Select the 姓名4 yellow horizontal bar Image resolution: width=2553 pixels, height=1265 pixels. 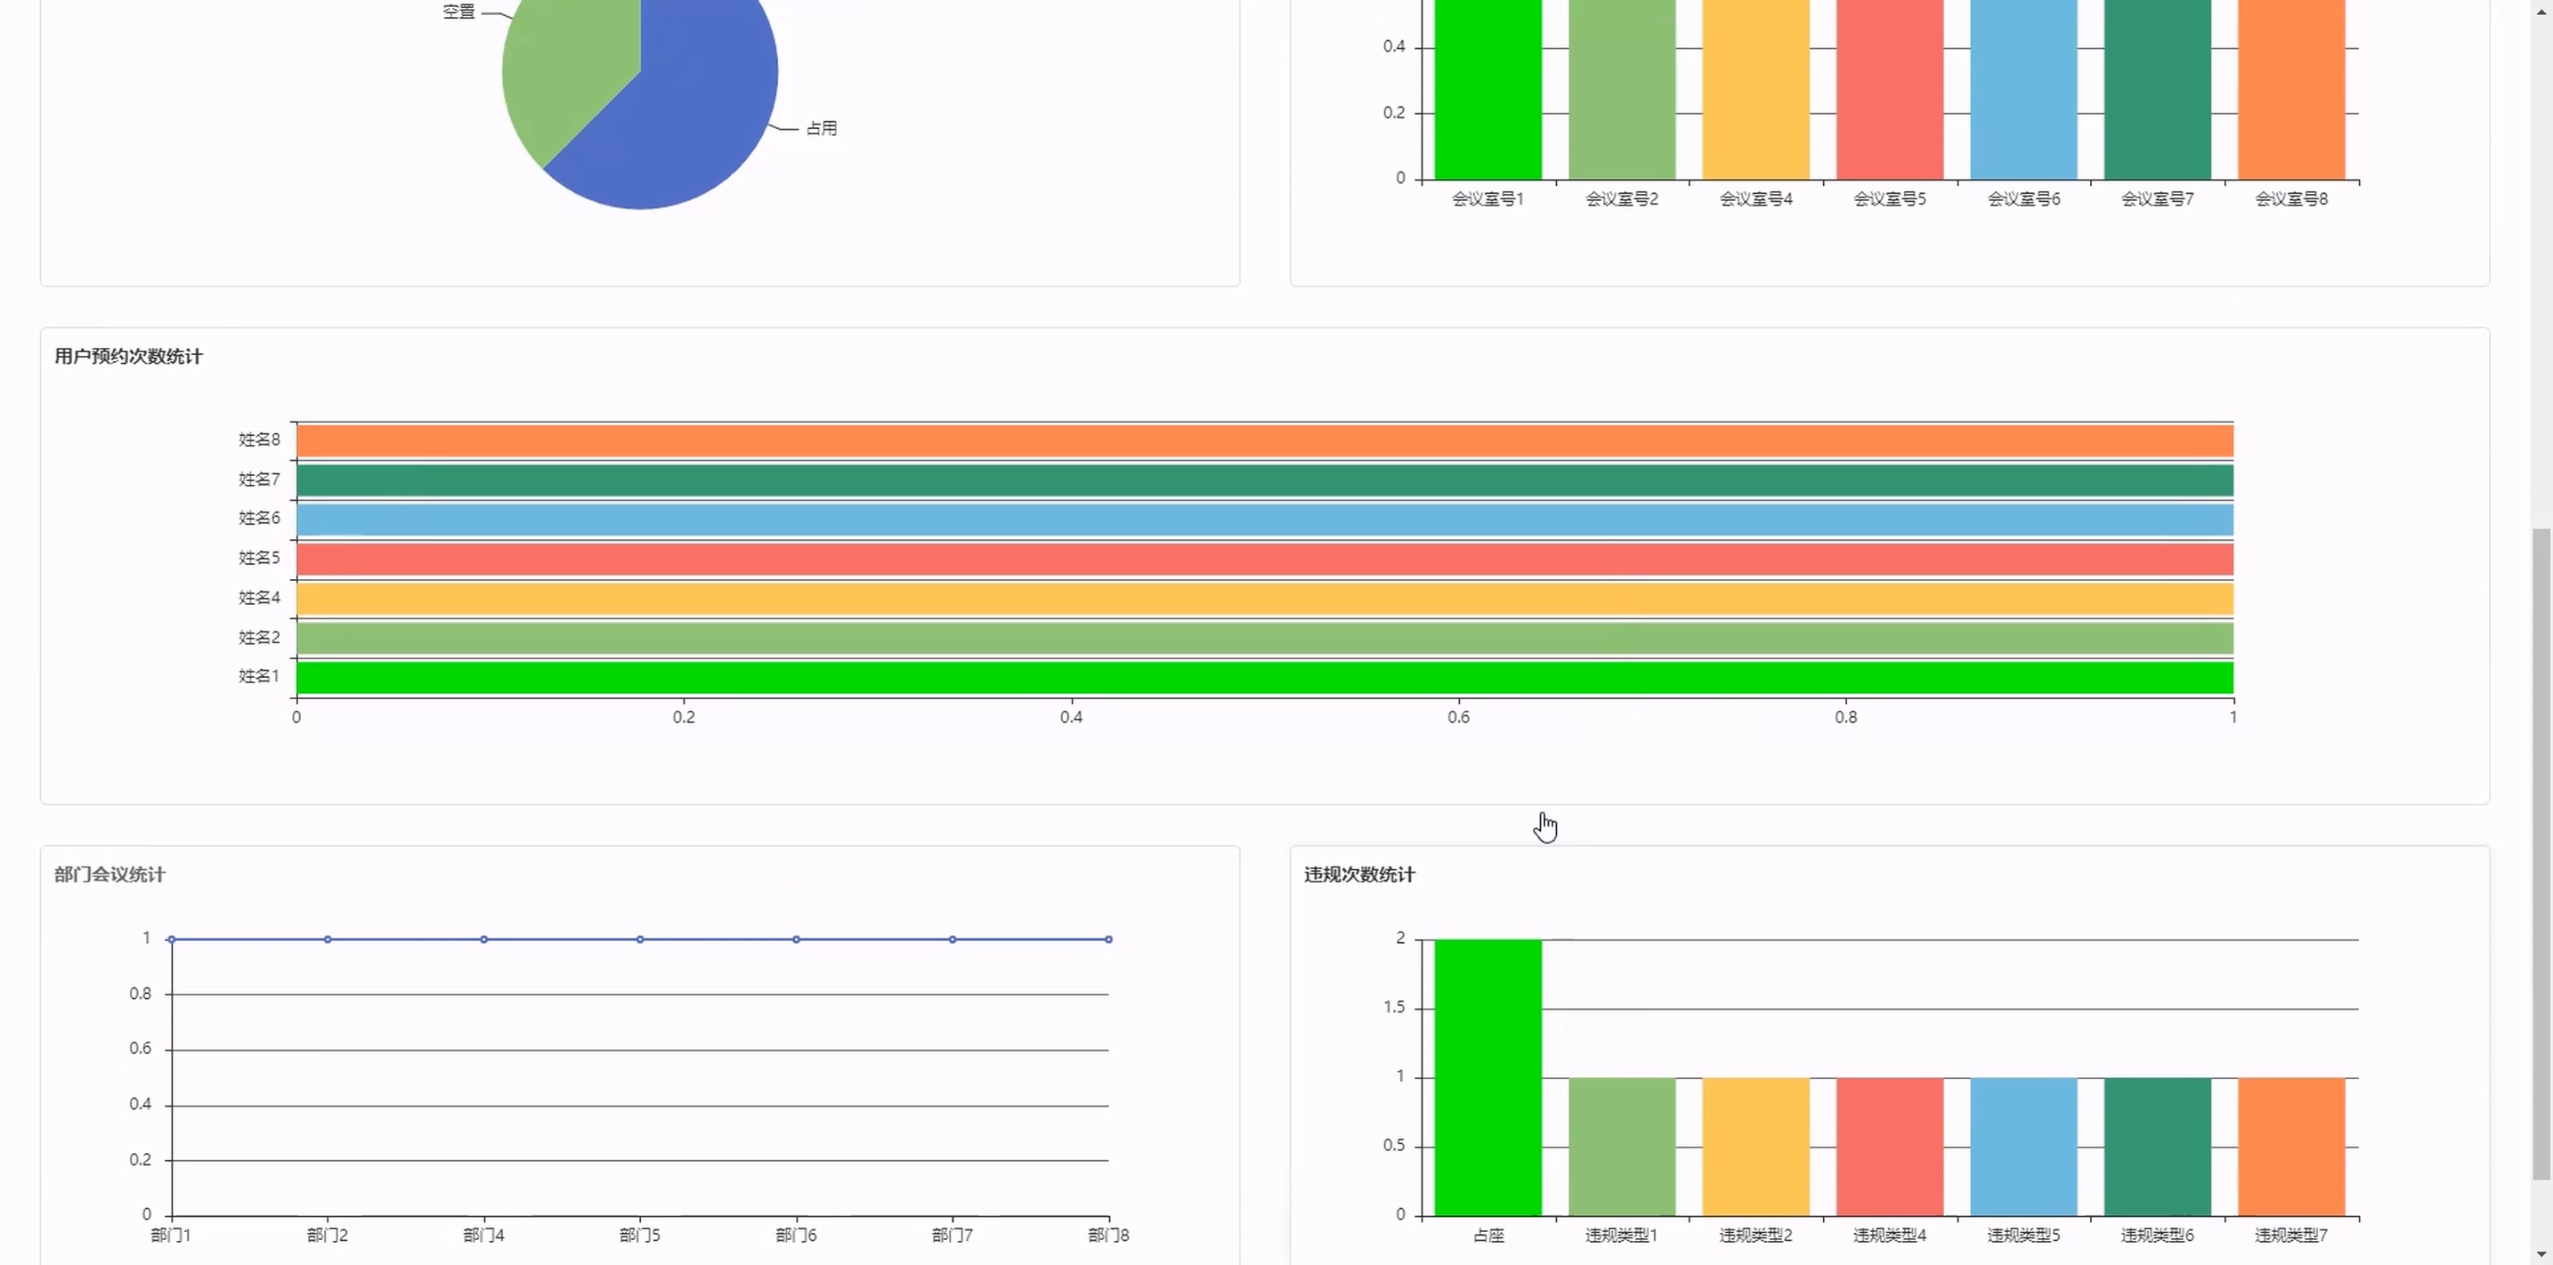click(1264, 600)
